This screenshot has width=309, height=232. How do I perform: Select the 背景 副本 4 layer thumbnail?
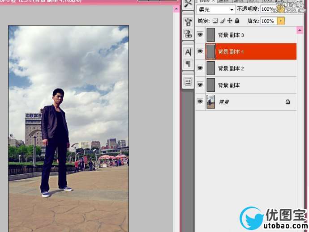[x=210, y=51]
